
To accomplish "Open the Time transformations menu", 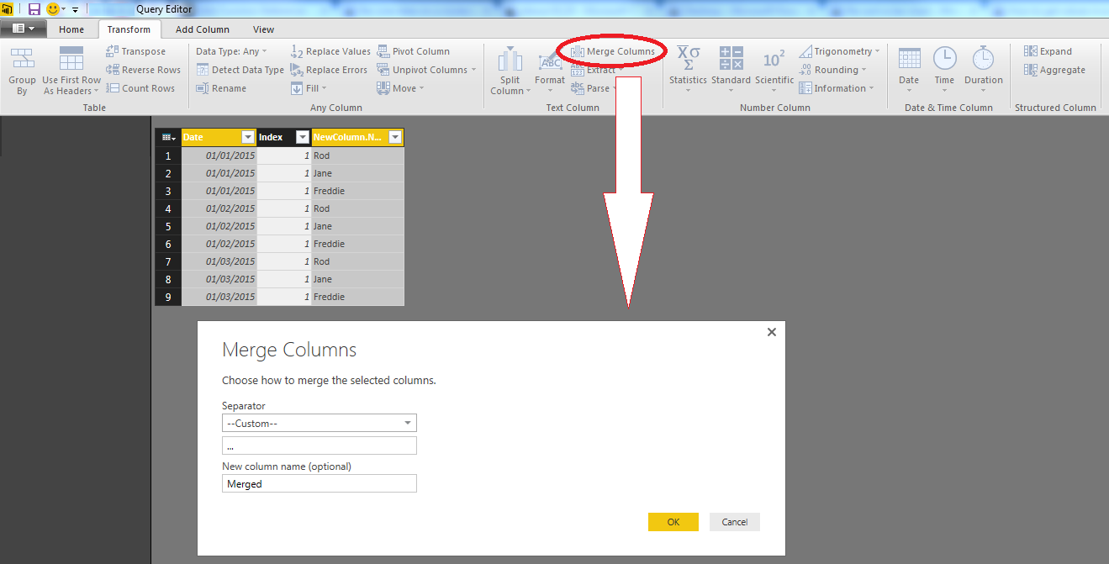I will coord(944,69).
